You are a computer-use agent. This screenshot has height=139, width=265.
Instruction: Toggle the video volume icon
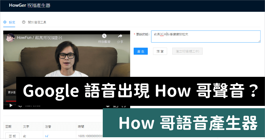pos(20,106)
